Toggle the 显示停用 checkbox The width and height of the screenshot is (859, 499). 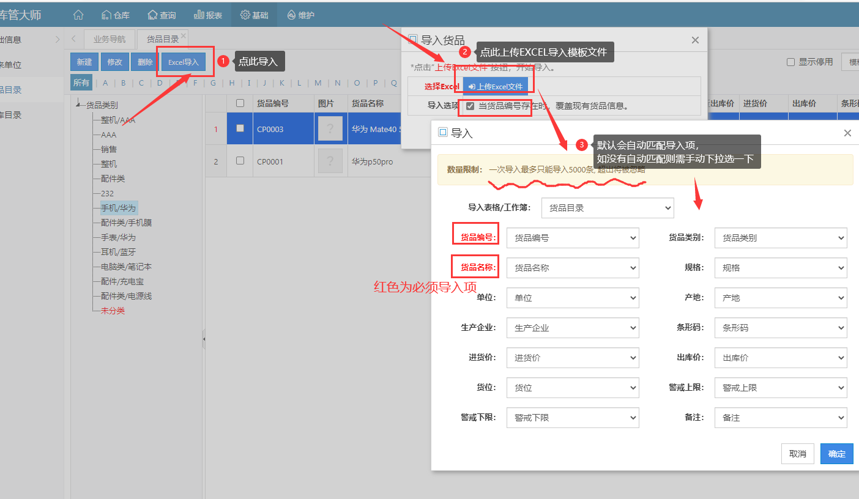[790, 62]
